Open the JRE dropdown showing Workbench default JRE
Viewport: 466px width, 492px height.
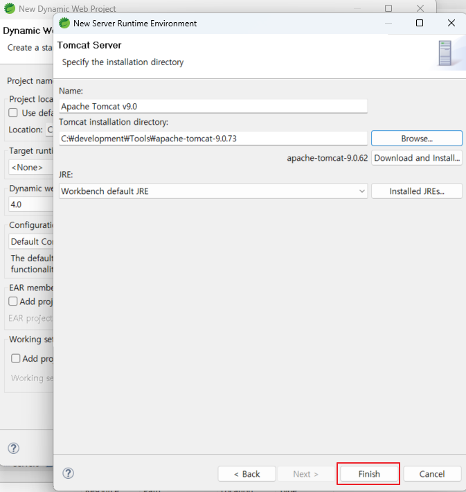[x=213, y=191]
